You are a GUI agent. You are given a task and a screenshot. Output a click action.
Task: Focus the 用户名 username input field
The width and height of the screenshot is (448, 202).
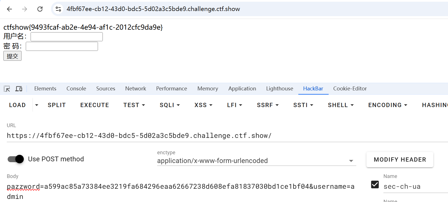[67, 37]
